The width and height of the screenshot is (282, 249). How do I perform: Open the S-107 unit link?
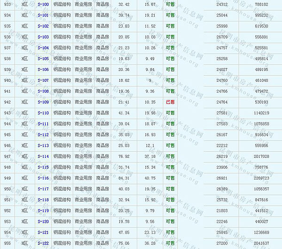pos(43,80)
